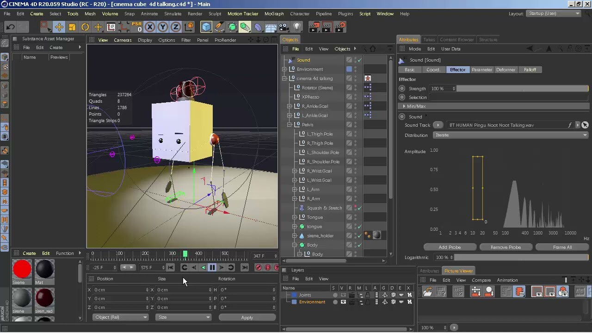Pause playback with the timeline pause button
The image size is (592, 333).
[x=212, y=267]
